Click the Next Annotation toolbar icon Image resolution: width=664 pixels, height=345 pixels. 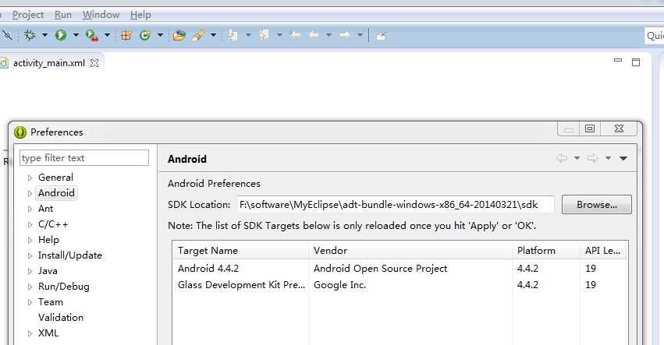pos(233,35)
